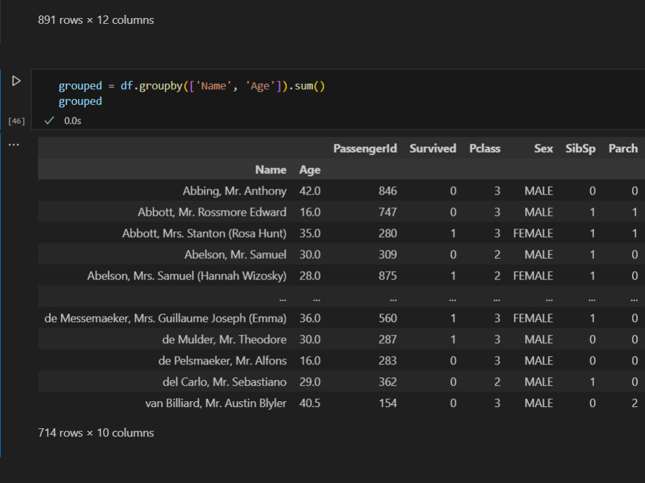The image size is (645, 483).
Task: Select 'de Mulder, Mr. Theodore' cell
Action: pyautogui.click(x=224, y=339)
